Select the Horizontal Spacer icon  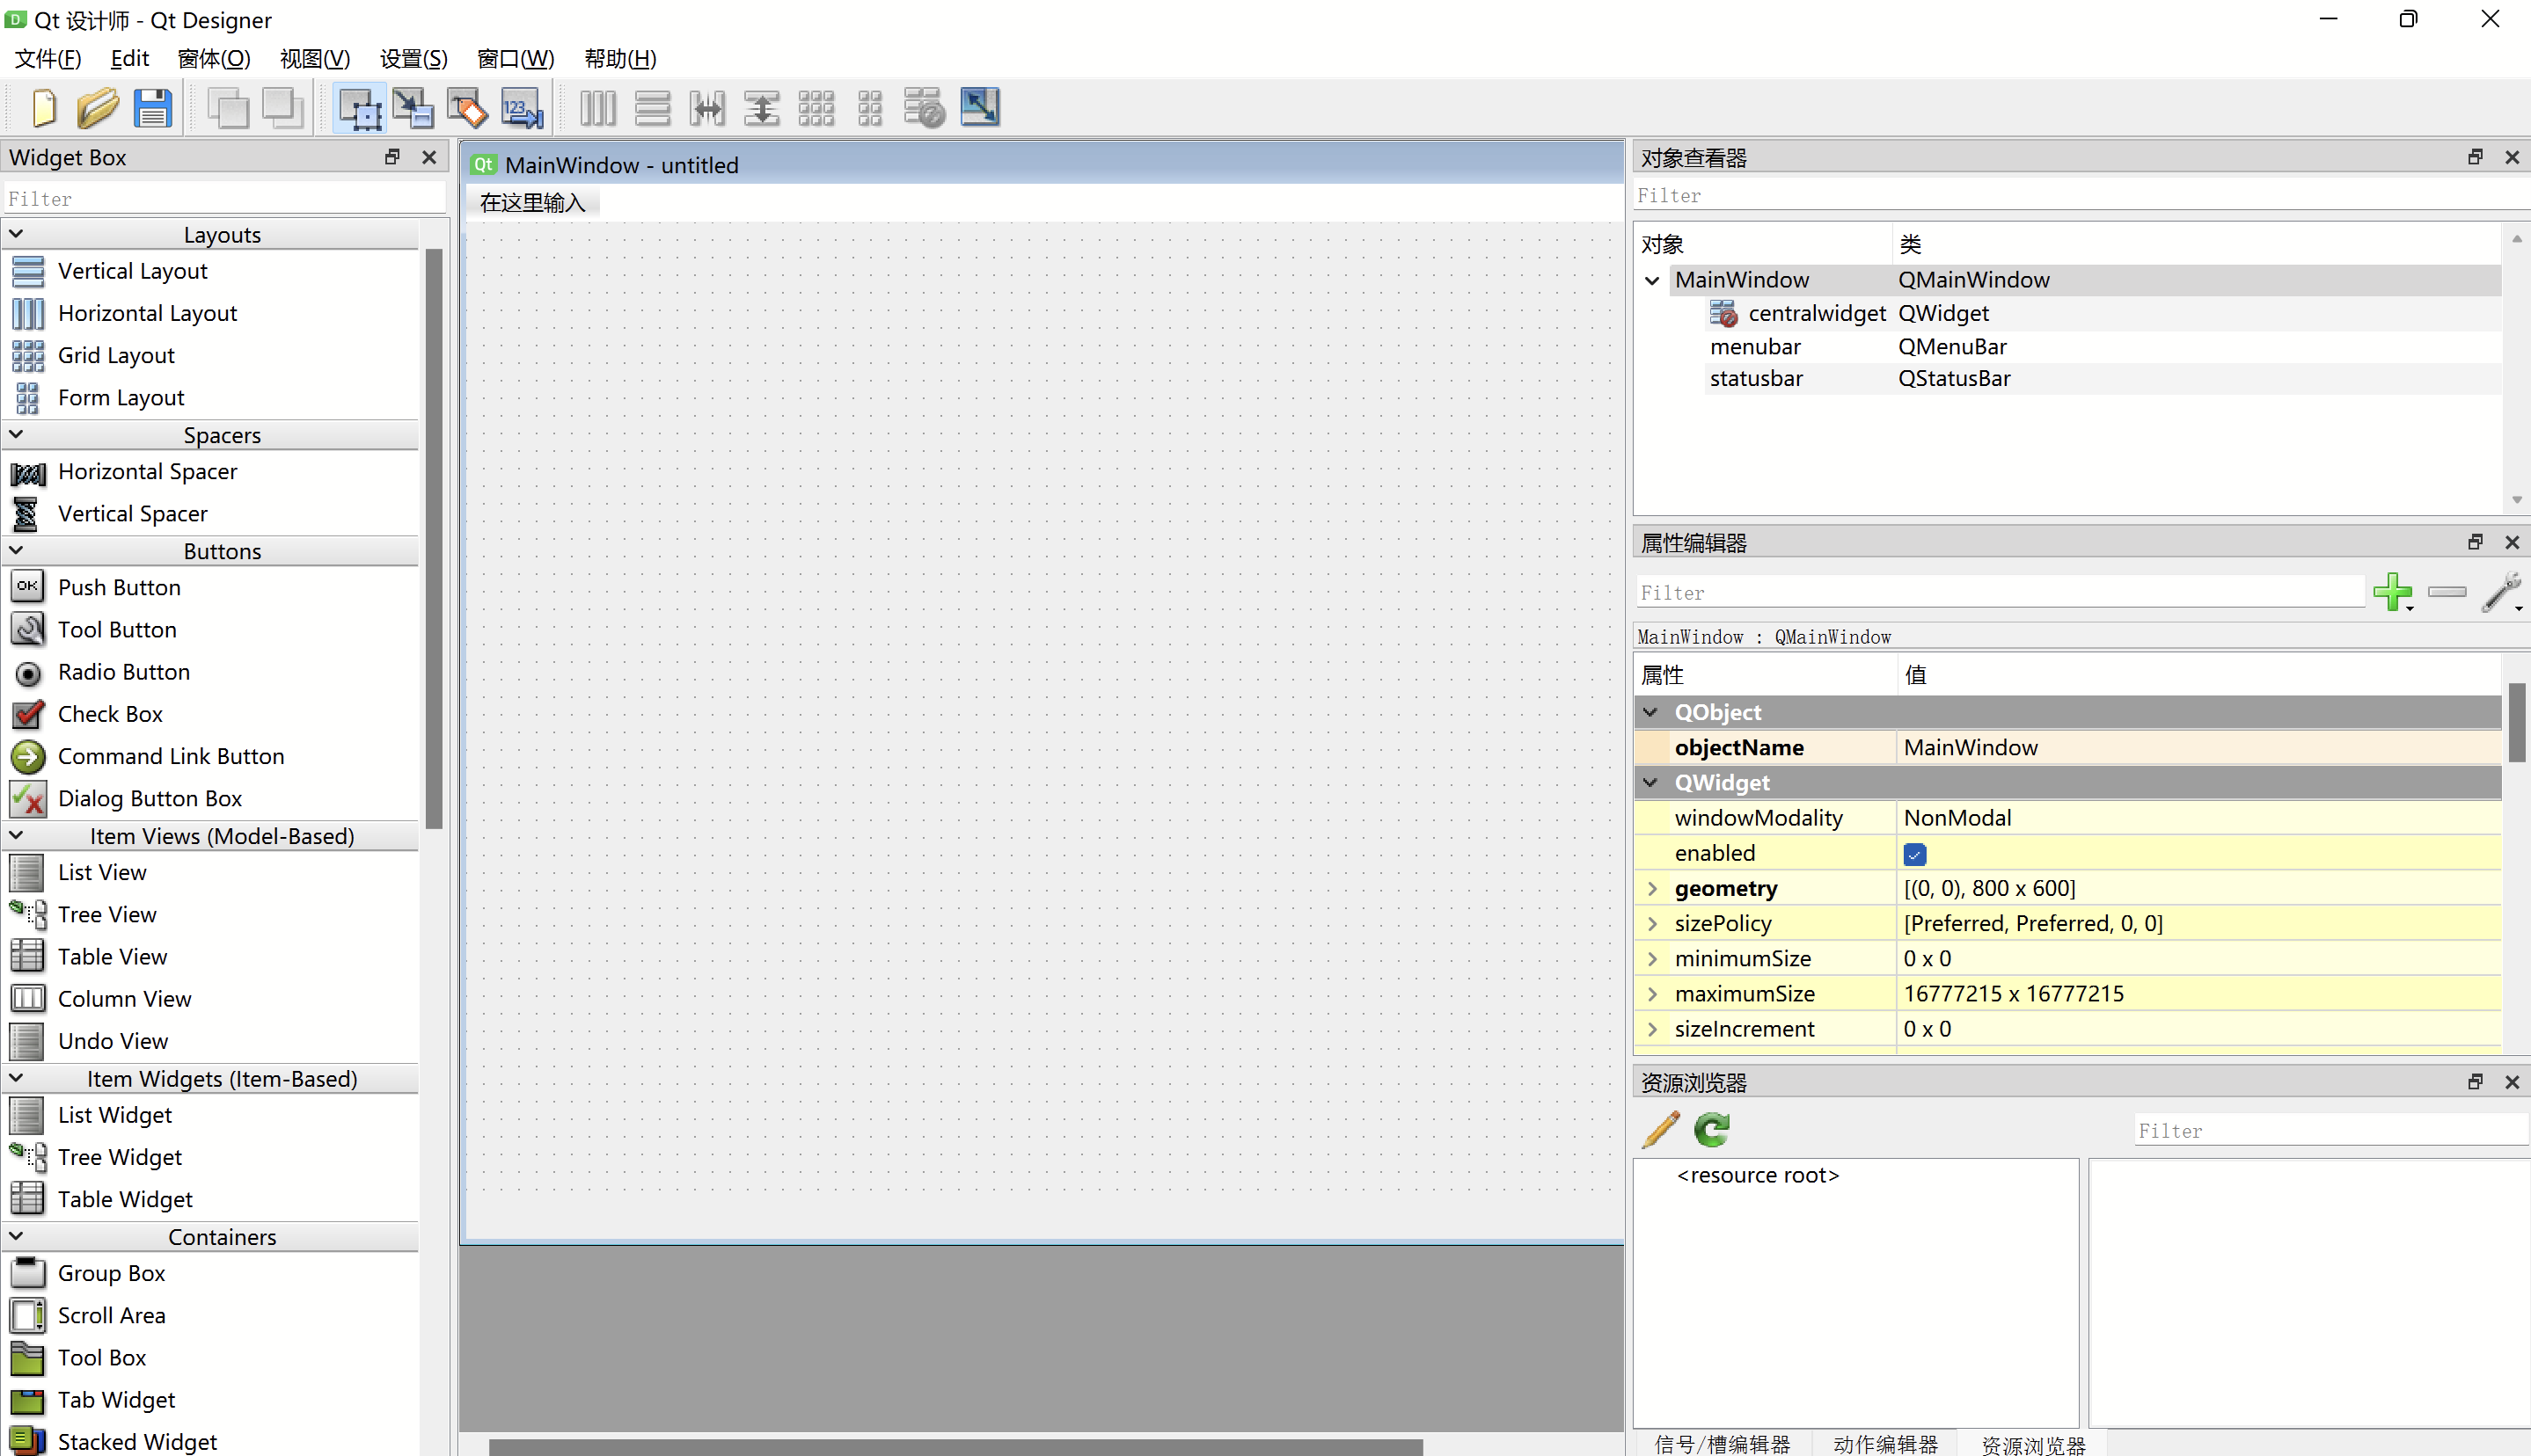click(x=26, y=471)
